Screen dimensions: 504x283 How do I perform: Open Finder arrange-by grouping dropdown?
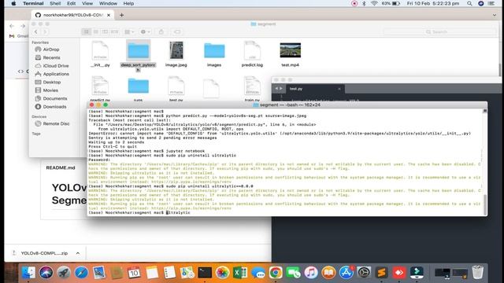pos(129,31)
